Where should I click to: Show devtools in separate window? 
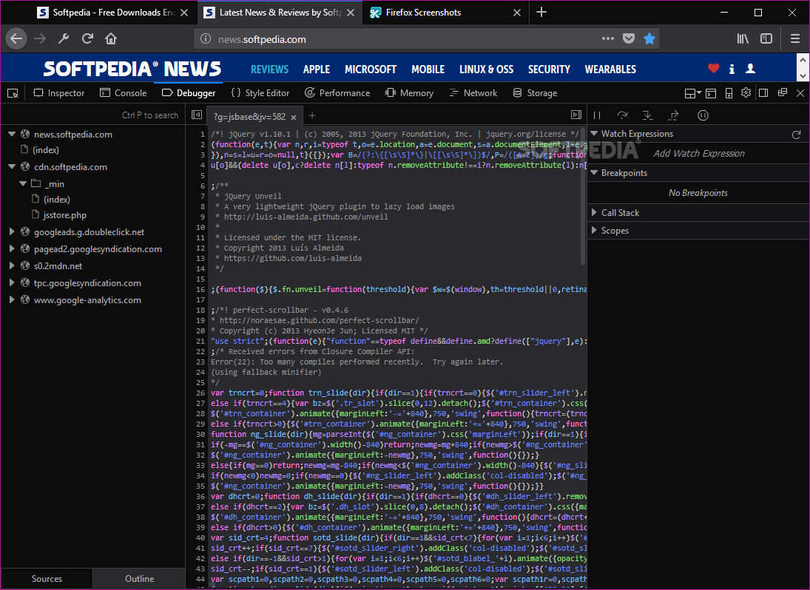783,93
